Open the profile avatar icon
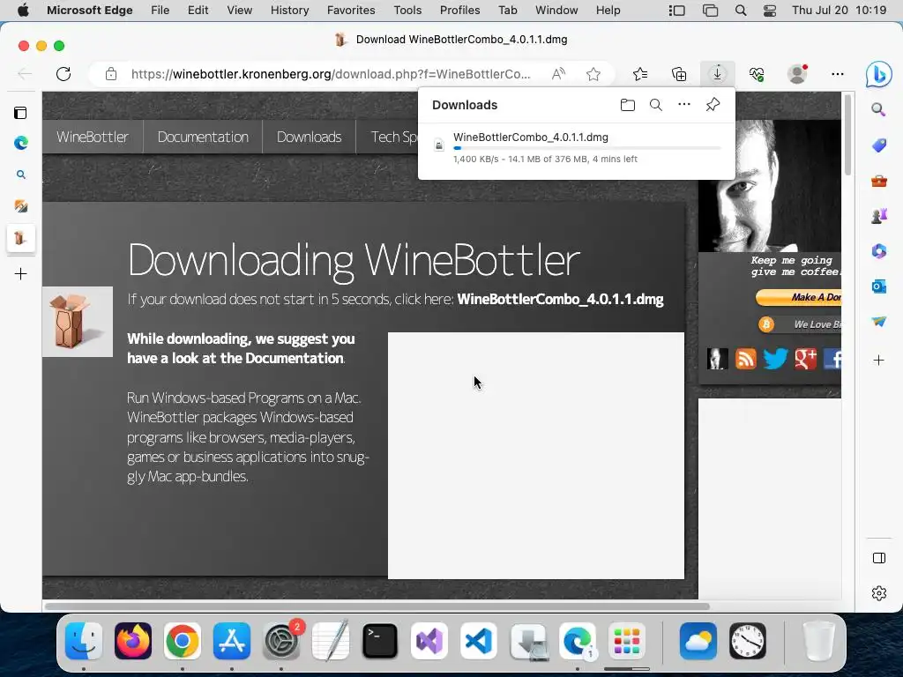Screen dimensions: 903x677 pyautogui.click(x=797, y=74)
